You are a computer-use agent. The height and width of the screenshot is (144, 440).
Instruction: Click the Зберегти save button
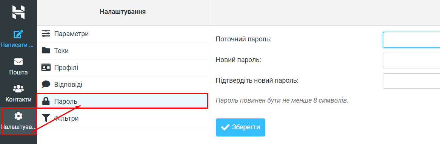[240, 127]
